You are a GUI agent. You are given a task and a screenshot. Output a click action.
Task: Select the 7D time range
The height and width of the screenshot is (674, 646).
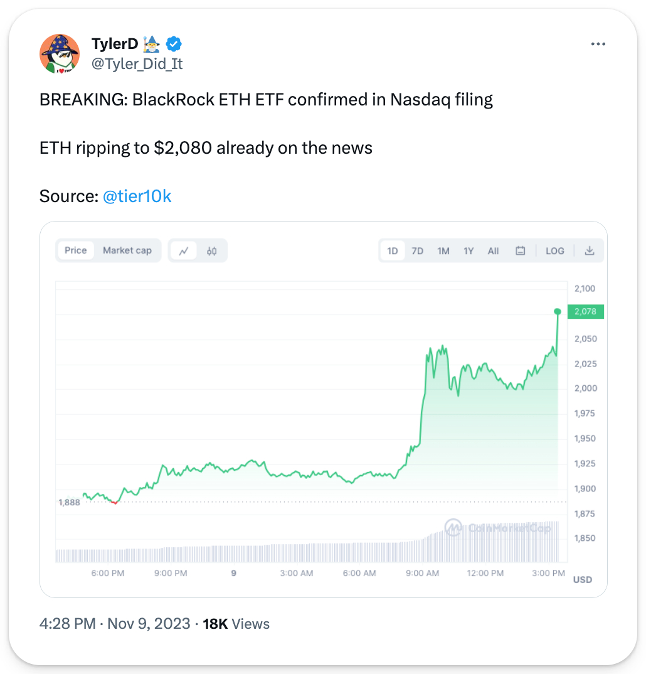tap(418, 250)
